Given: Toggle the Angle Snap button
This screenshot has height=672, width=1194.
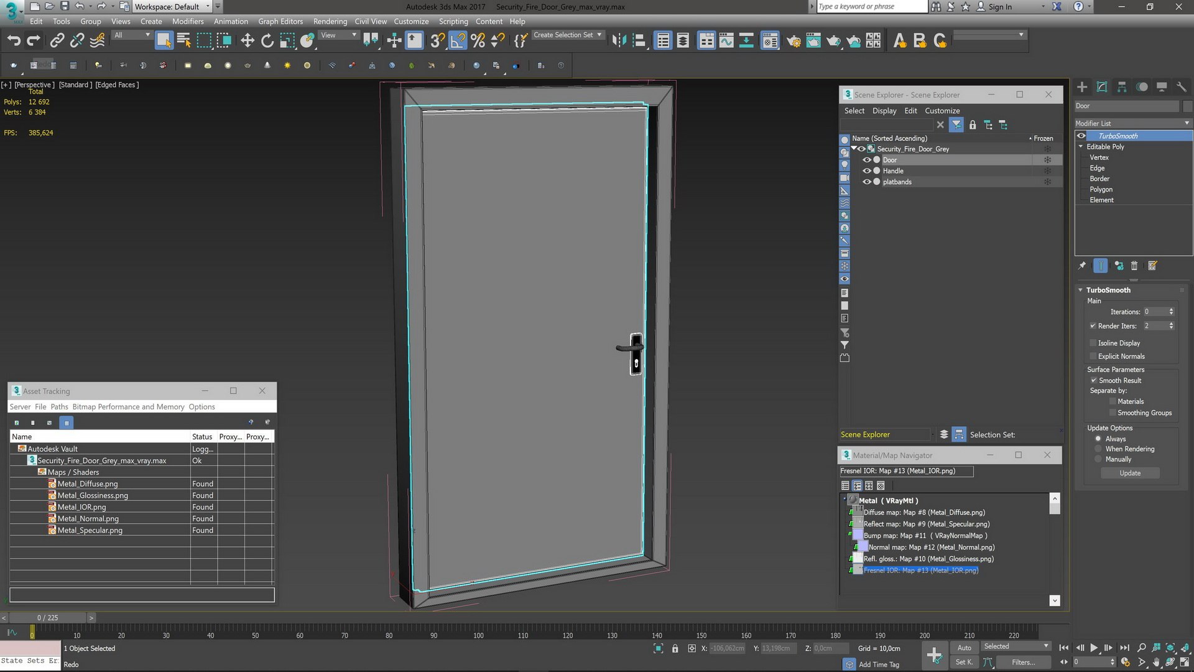Looking at the screenshot, I should point(458,41).
